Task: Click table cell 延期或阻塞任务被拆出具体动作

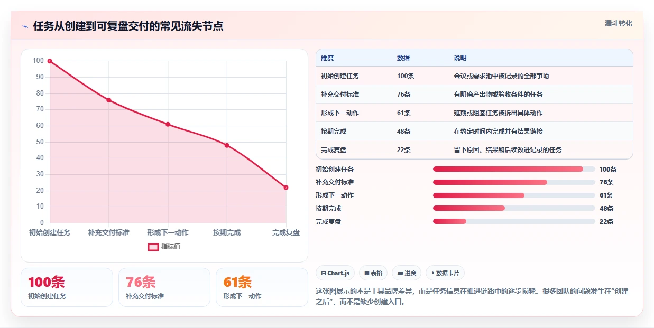Action: click(x=499, y=113)
